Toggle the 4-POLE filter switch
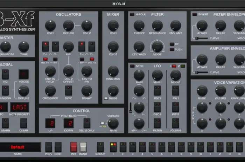The width and height of the screenshot is (245, 162). coord(132,15)
